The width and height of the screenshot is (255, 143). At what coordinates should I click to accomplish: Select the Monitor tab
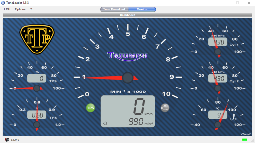pyautogui.click(x=142, y=9)
